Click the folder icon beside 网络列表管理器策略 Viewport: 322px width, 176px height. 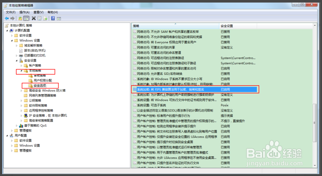pos(26,95)
